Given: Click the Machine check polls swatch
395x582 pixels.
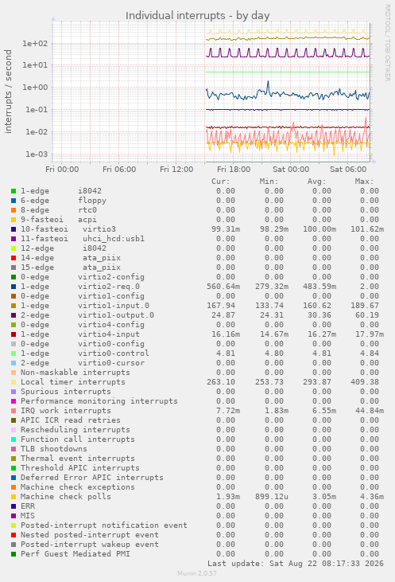Looking at the screenshot, I should tap(14, 497).
